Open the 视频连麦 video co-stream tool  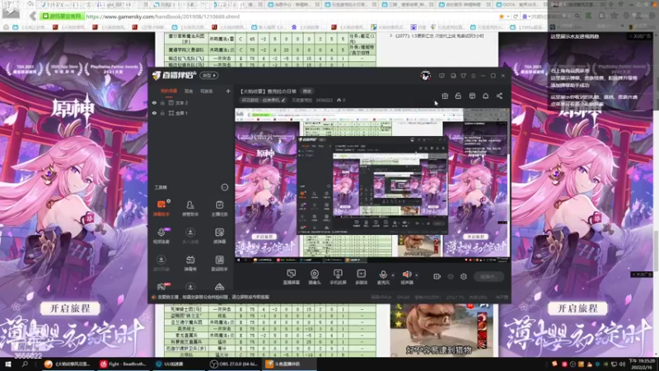click(x=161, y=236)
